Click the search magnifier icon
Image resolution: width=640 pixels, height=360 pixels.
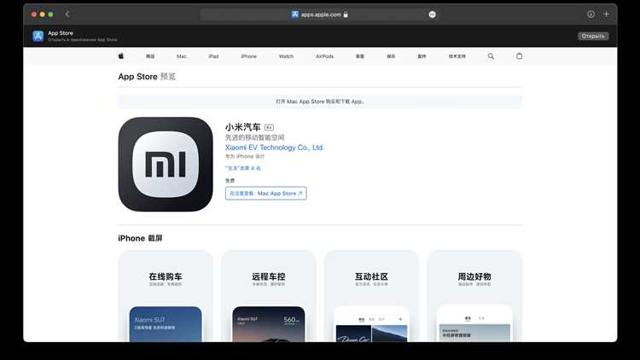(491, 56)
